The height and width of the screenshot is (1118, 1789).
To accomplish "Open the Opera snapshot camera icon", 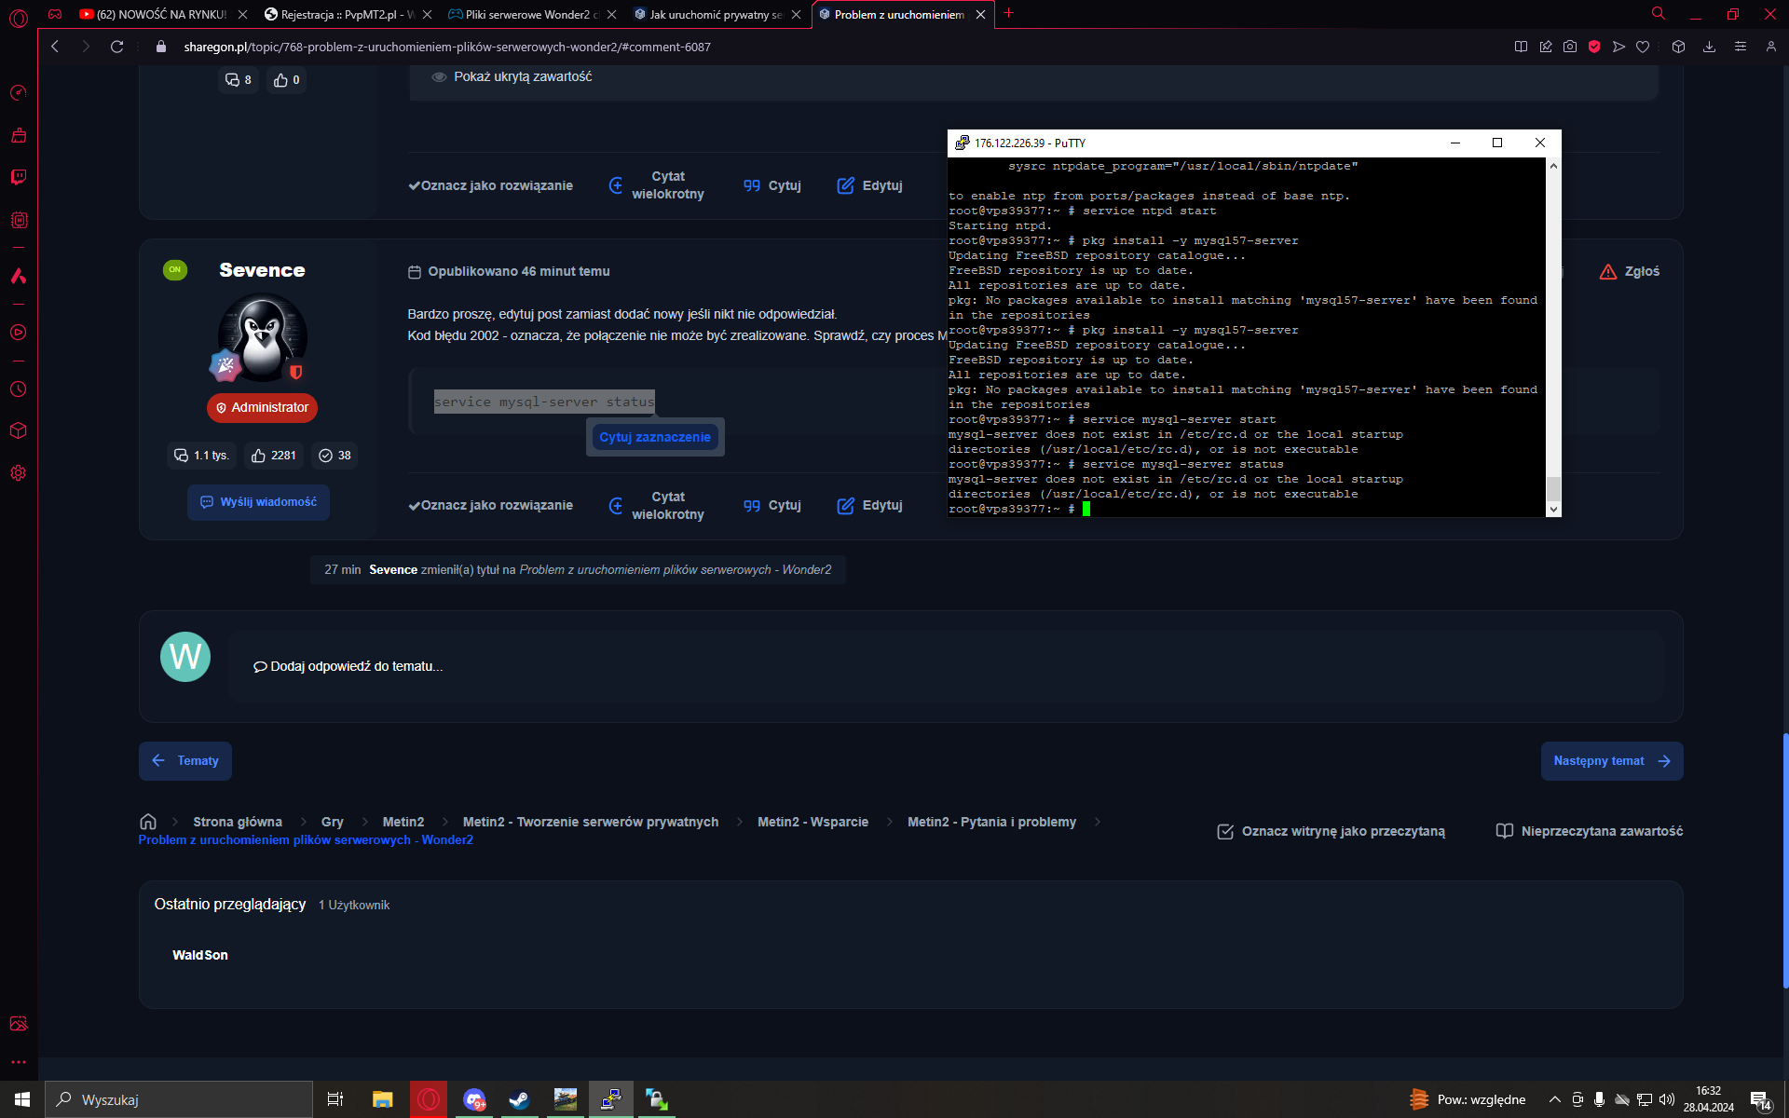I will click(1570, 47).
